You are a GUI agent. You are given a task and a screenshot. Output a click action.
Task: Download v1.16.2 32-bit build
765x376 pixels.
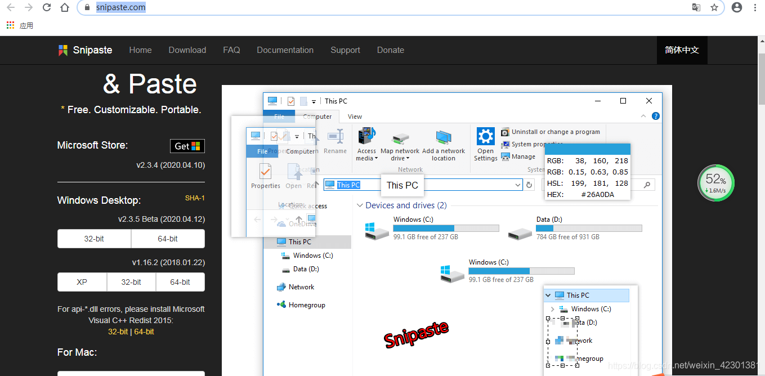coord(131,282)
